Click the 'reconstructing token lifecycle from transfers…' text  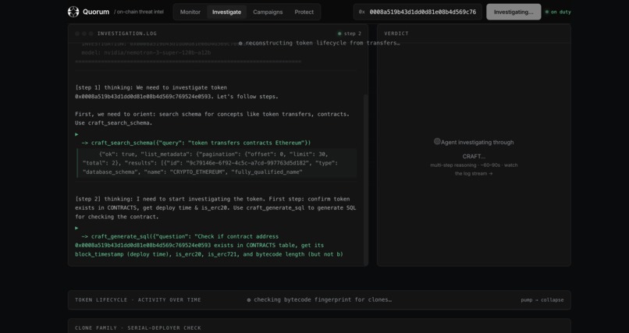(x=322, y=43)
